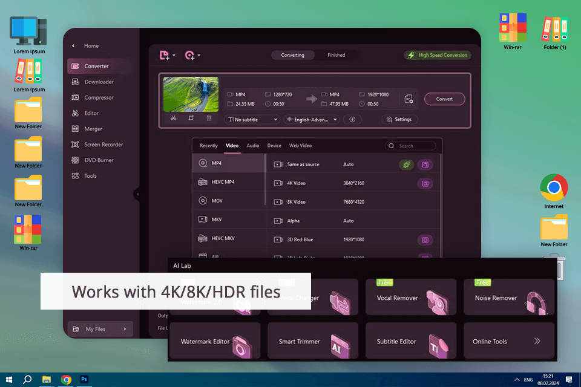Click the Add Files icon
581x387 pixels.
click(x=164, y=55)
